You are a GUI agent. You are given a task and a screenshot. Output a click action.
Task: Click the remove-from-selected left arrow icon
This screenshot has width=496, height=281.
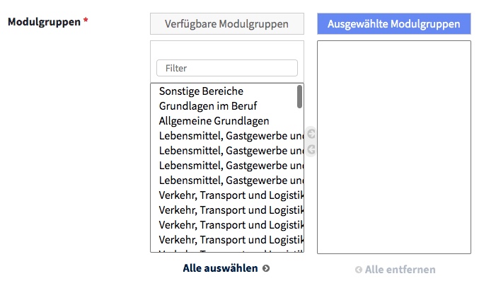pyautogui.click(x=311, y=149)
